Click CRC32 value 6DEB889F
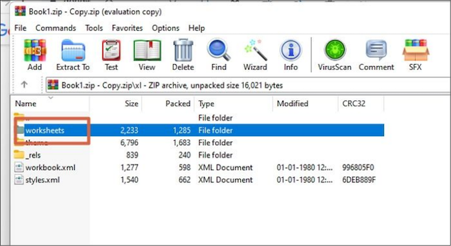Screen dimensions: 451x246 click(359, 180)
